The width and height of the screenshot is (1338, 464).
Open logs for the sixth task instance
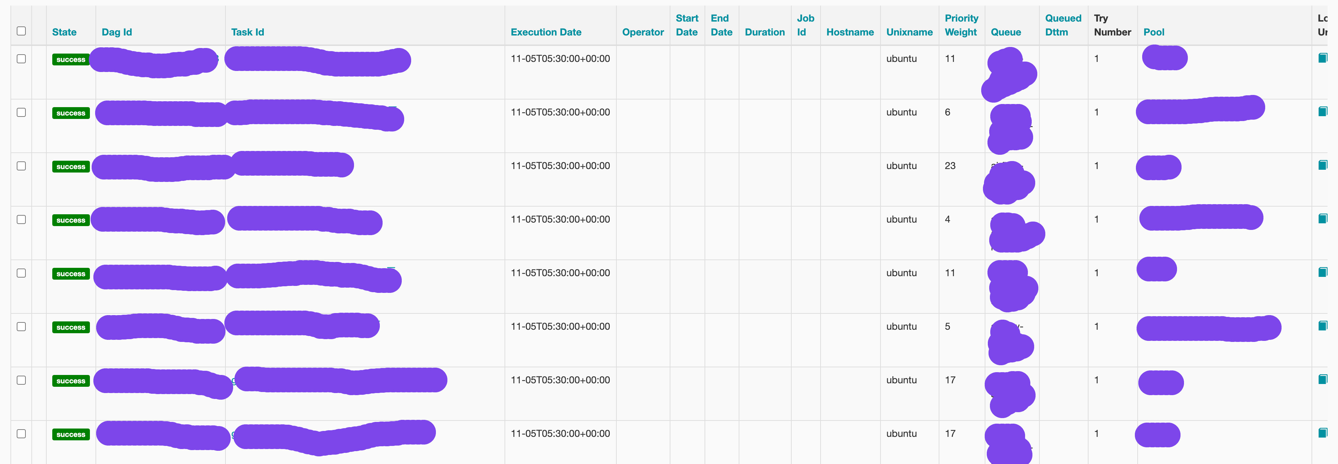pyautogui.click(x=1322, y=325)
